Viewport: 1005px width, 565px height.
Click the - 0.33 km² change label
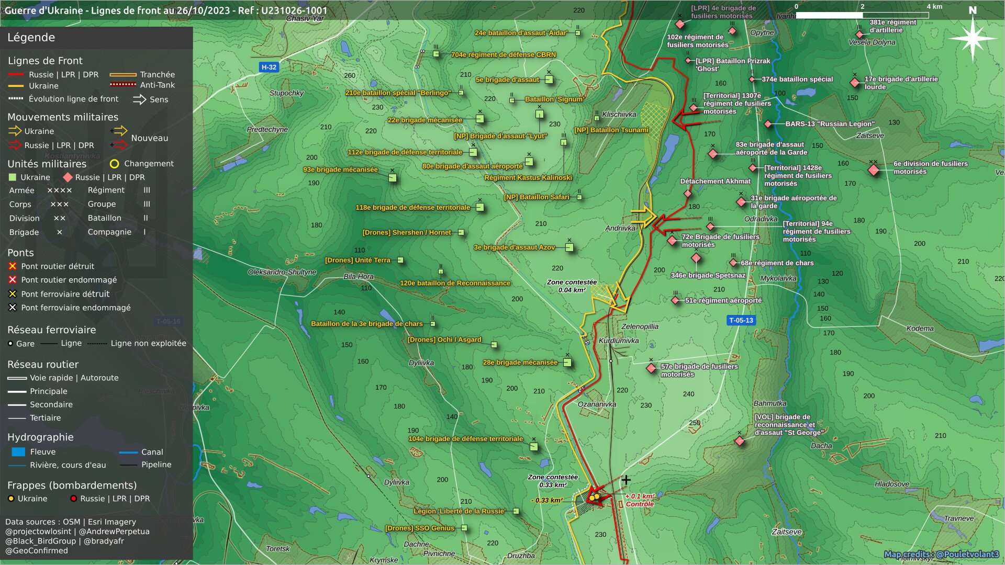click(547, 501)
